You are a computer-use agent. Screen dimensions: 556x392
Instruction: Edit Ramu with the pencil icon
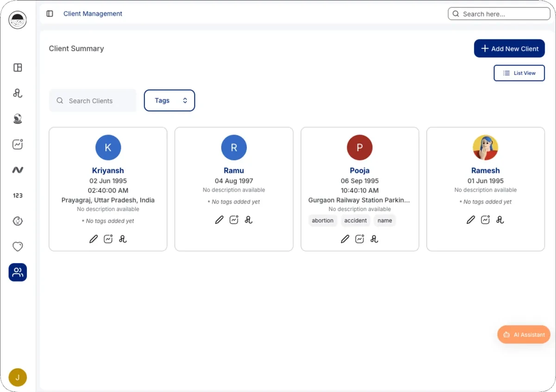pos(219,220)
